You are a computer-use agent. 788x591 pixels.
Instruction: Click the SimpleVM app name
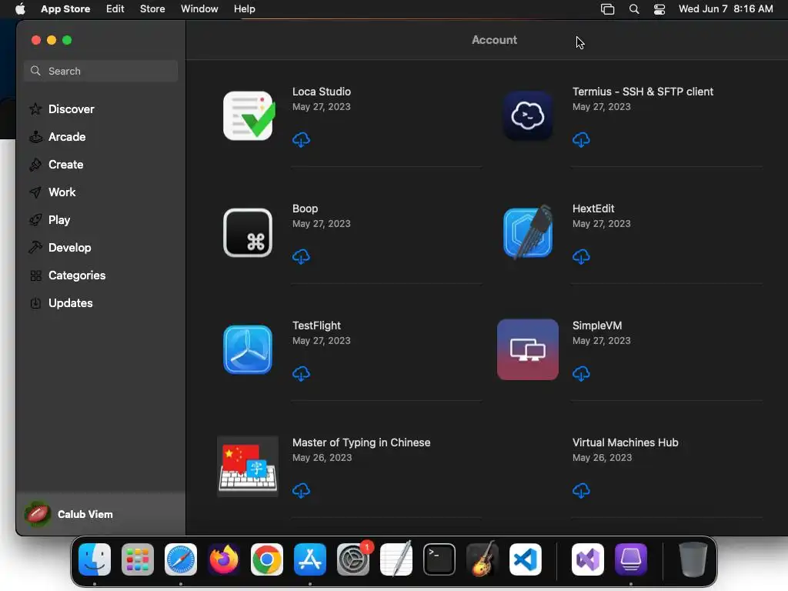[597, 326]
